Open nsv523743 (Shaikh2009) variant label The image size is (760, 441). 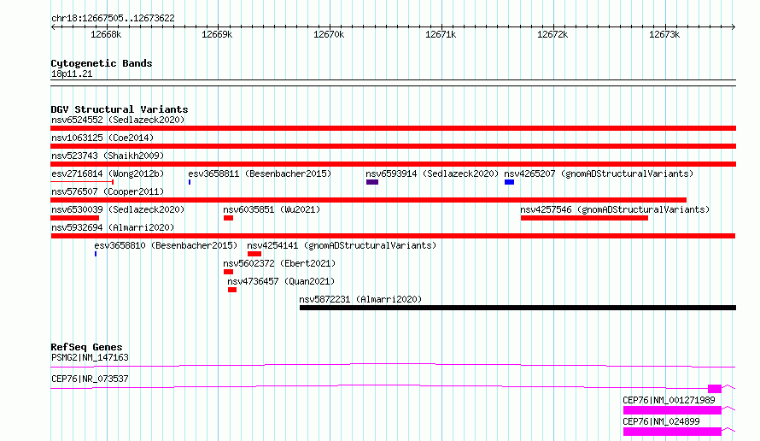[108, 156]
